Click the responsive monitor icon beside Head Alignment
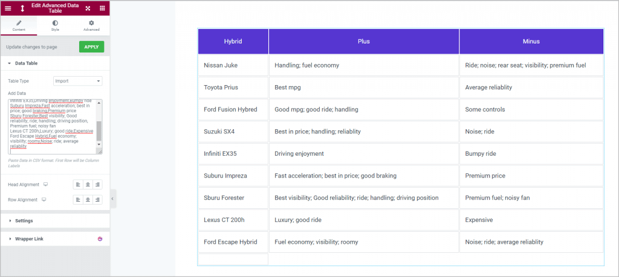The width and height of the screenshot is (619, 277). click(45, 185)
